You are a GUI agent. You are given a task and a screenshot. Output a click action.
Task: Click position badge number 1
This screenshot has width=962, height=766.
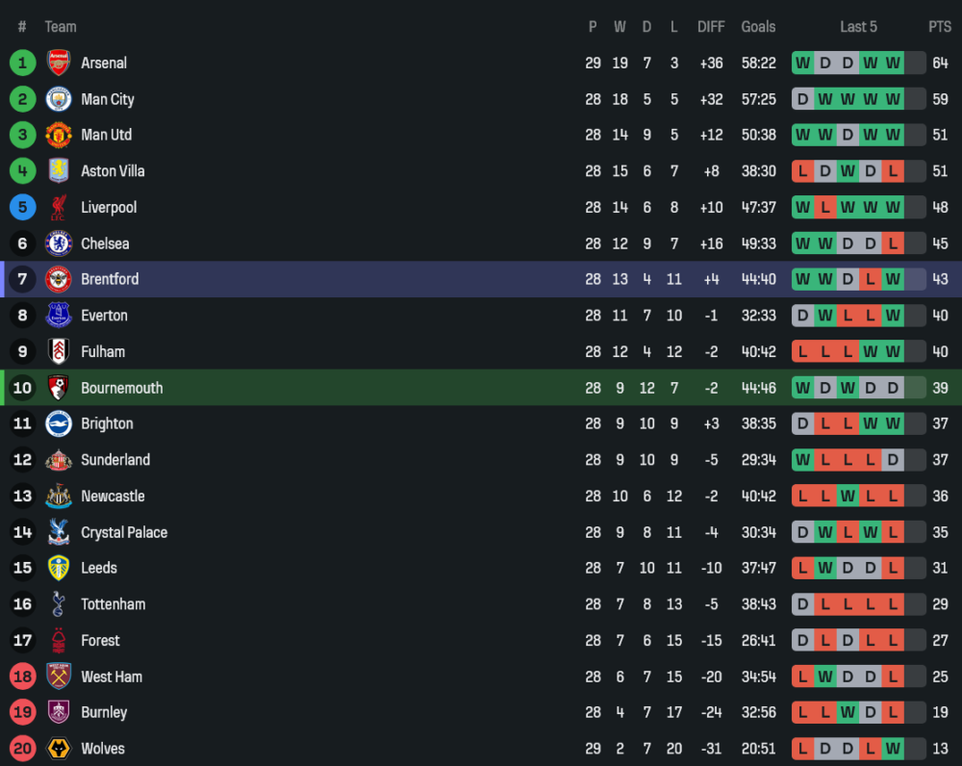[x=22, y=64]
